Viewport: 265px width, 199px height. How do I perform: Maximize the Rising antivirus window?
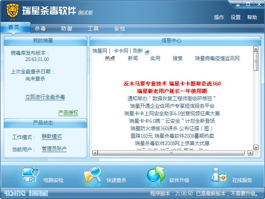[x=248, y=5]
